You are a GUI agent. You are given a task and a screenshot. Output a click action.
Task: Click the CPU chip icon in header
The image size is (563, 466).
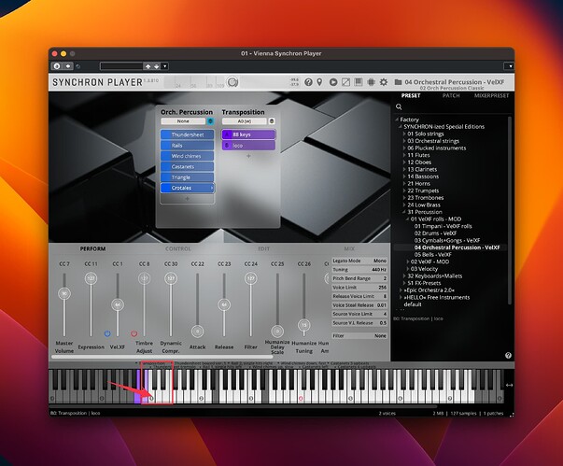[371, 82]
